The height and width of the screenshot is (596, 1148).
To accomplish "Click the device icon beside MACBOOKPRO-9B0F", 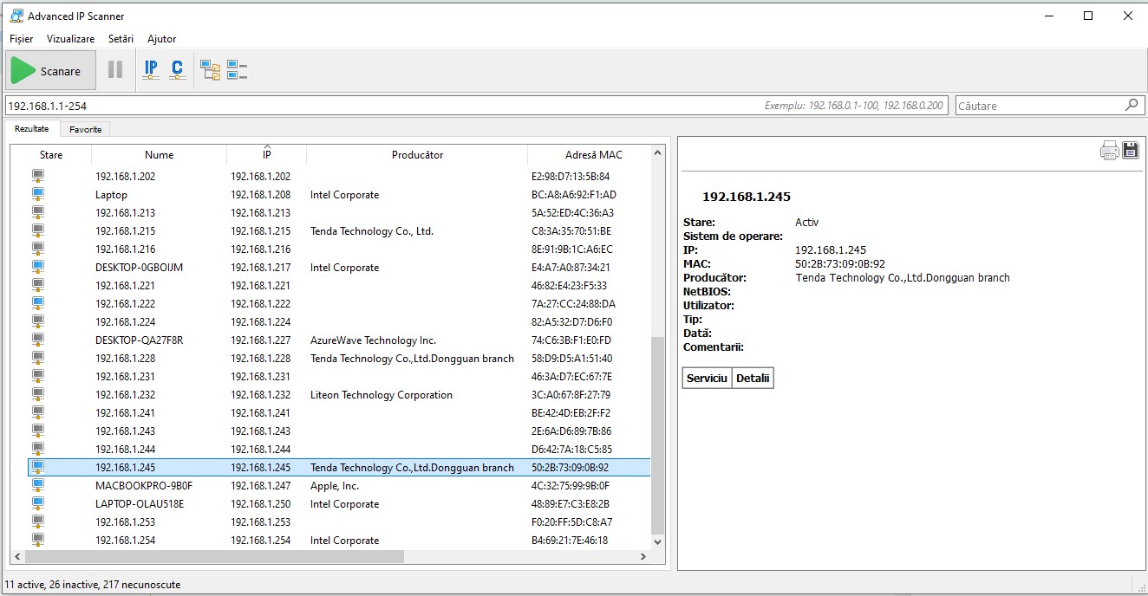I will (x=38, y=485).
